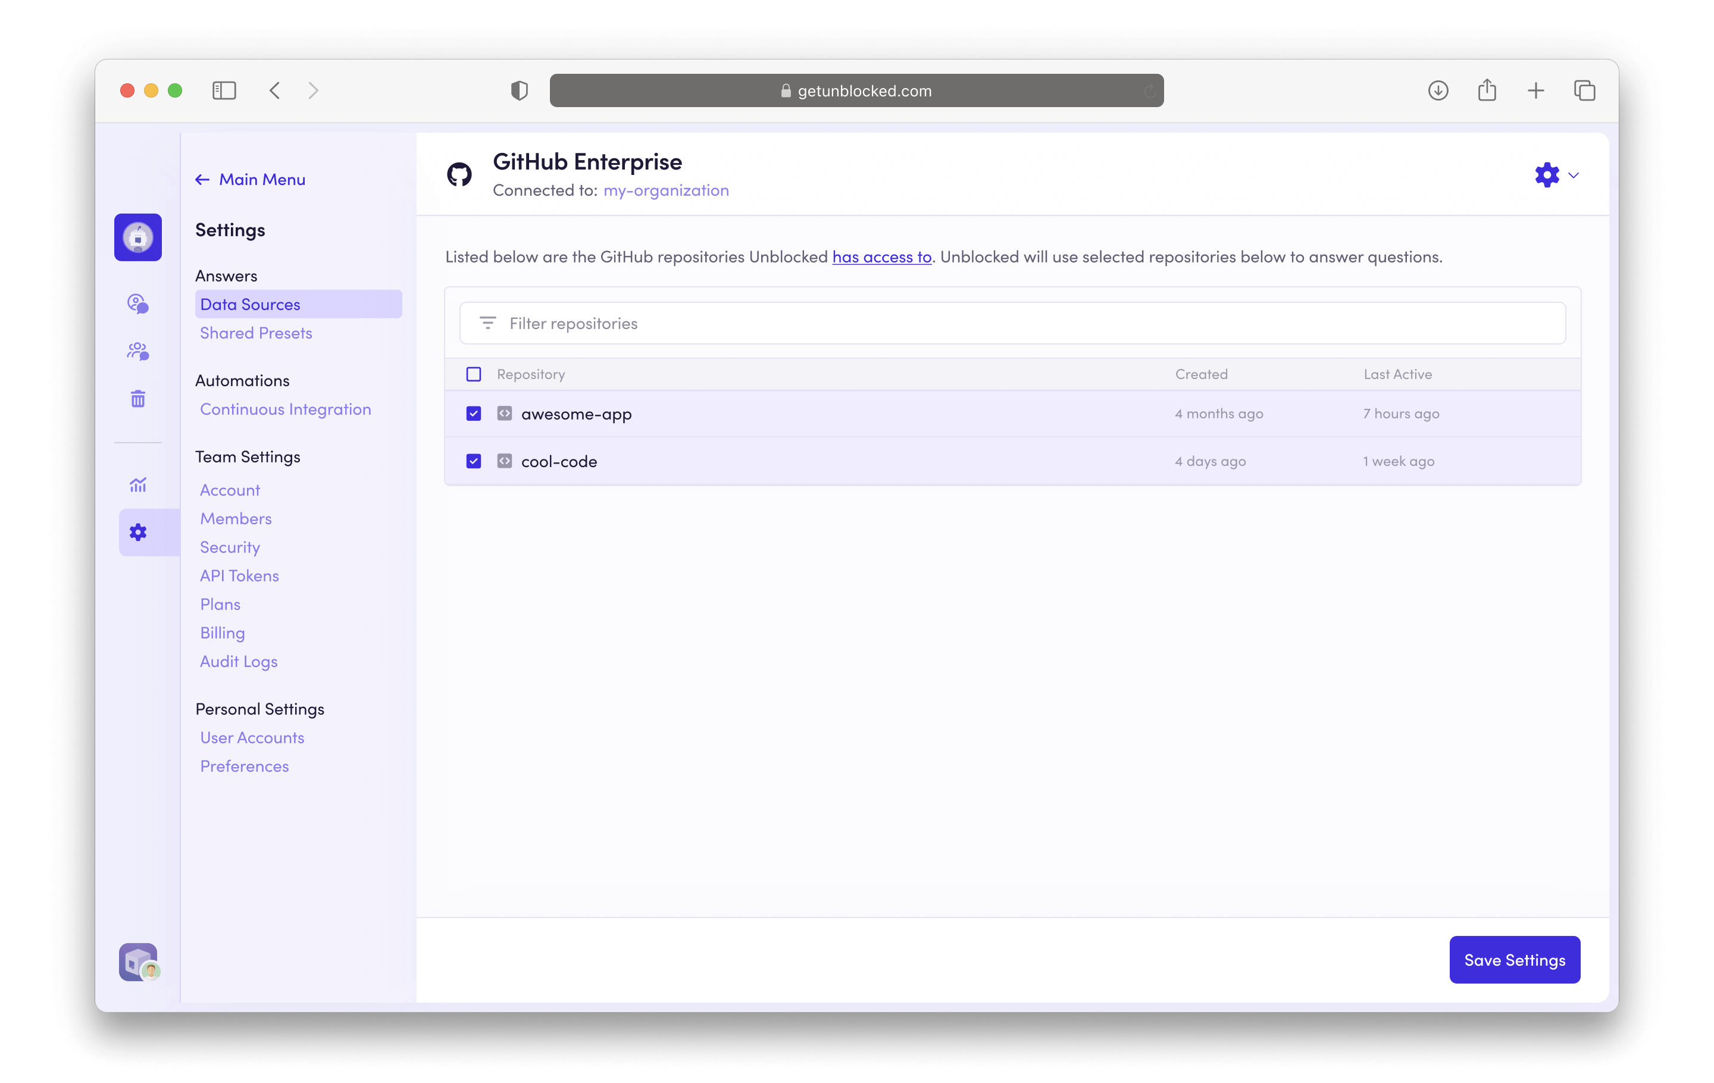Click the trash icon in the sidebar
This screenshot has height=1083, width=1714.
(137, 399)
